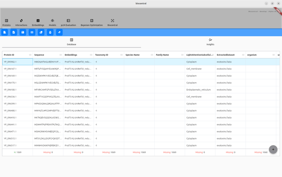Click the bottle-shaped icon in blue toolbar

[50, 32]
